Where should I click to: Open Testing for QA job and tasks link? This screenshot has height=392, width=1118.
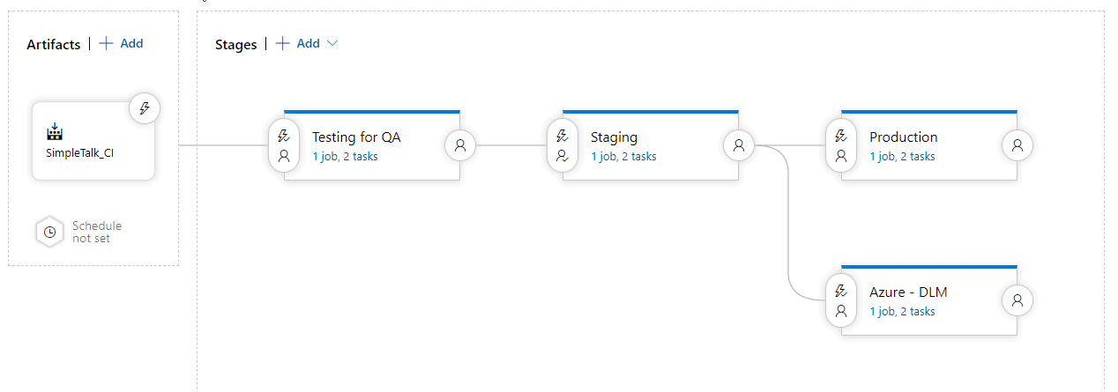[346, 157]
